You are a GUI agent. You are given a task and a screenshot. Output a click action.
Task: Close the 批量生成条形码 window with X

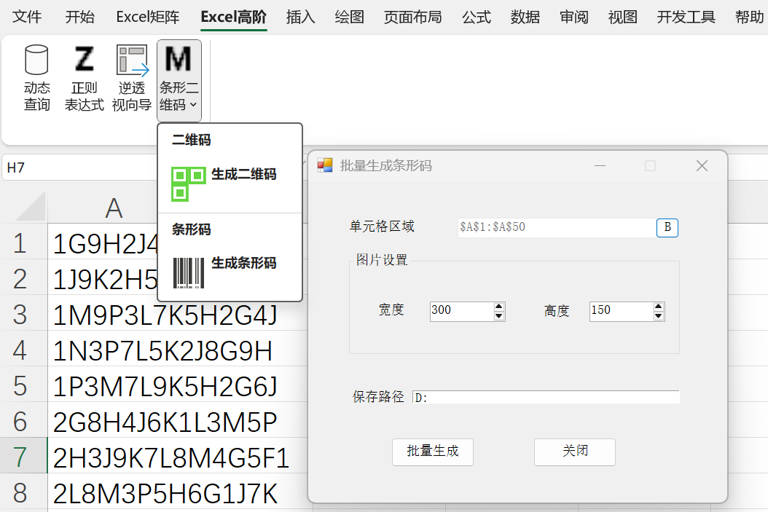[x=702, y=166]
